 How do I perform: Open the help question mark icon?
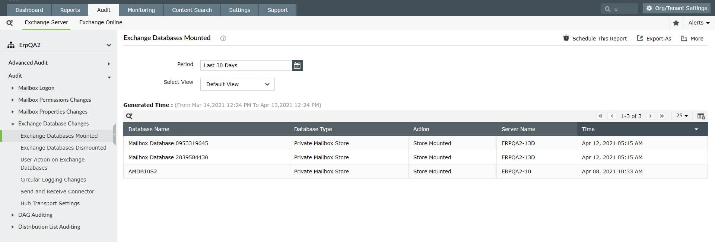[x=223, y=38]
